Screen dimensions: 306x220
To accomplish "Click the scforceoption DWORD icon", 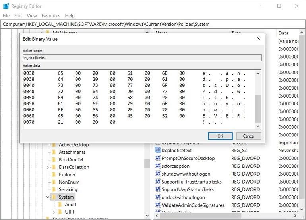I will [x=158, y=166].
